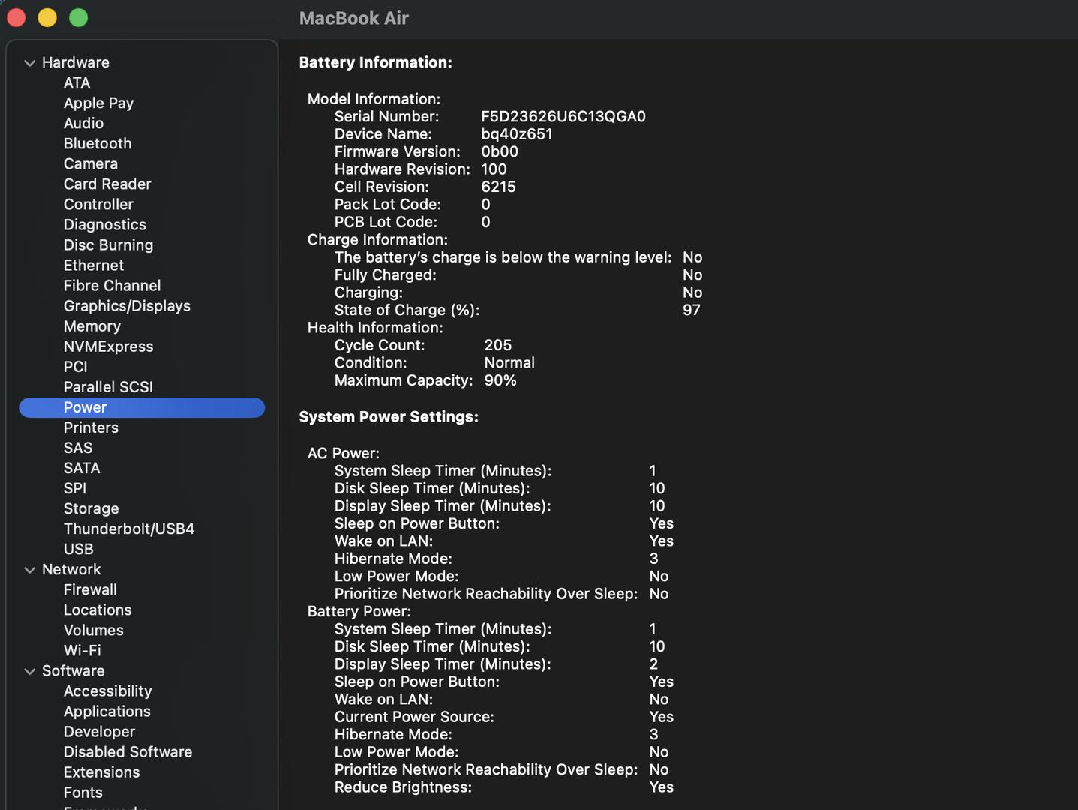The height and width of the screenshot is (810, 1078).
Task: Open the Graphics/Displays entry
Action: click(x=126, y=306)
